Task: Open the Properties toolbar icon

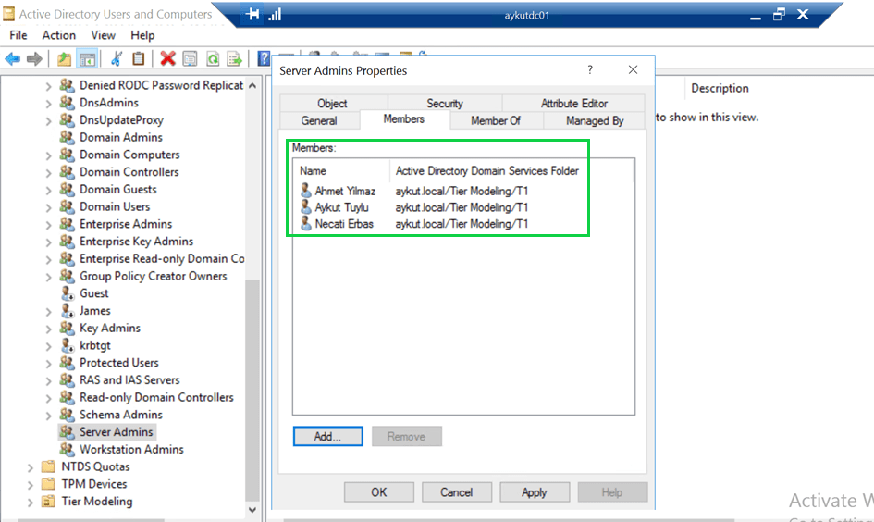Action: click(x=190, y=59)
